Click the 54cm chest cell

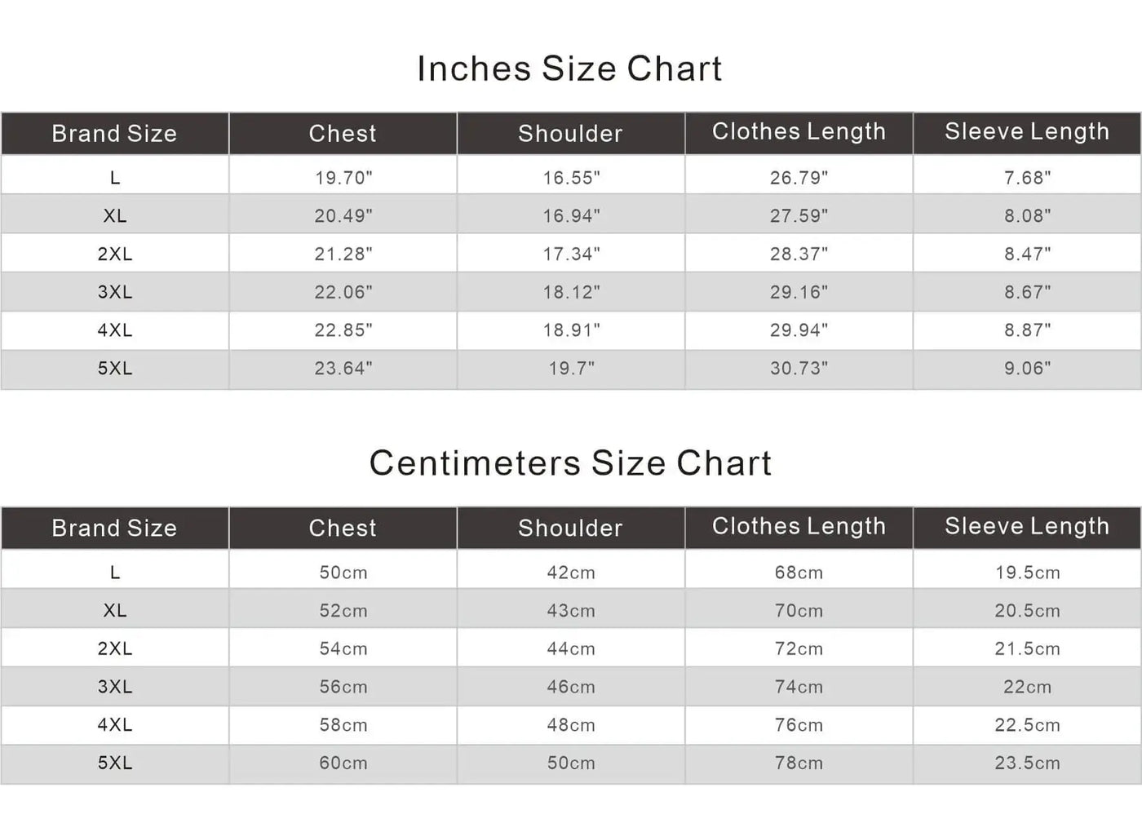[x=343, y=648]
